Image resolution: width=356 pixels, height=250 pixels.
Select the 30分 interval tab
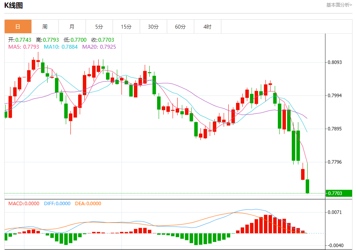tap(153, 27)
